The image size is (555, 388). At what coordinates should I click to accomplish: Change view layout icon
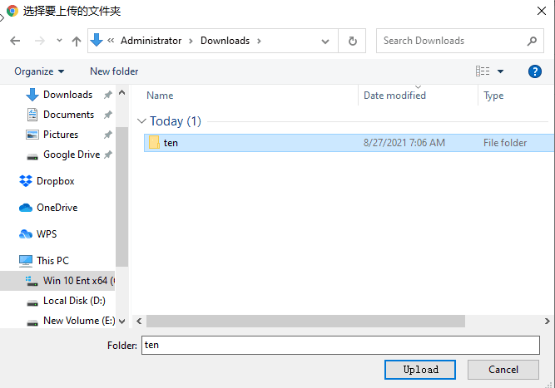click(483, 71)
